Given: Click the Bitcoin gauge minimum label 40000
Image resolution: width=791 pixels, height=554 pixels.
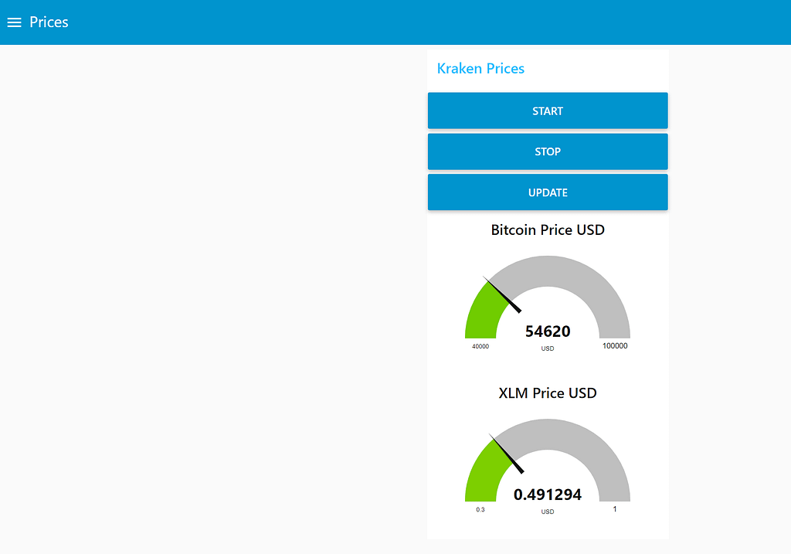Looking at the screenshot, I should (480, 346).
